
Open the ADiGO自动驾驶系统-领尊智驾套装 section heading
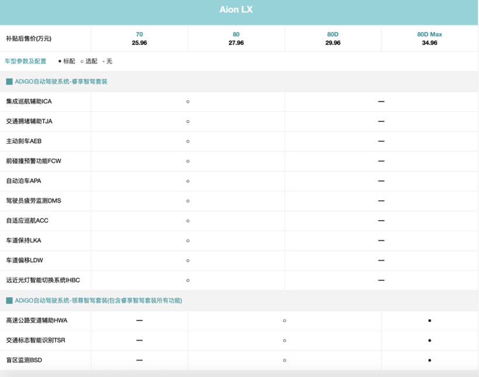click(x=98, y=301)
